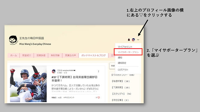Open the 授業詳細 tab
This screenshot has height=112, width=200.
(41, 55)
